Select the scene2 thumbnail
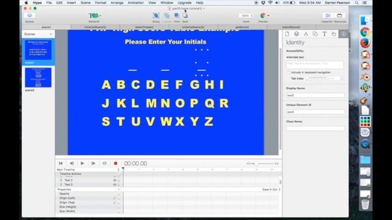The width and height of the screenshot is (392, 220). (x=38, y=78)
